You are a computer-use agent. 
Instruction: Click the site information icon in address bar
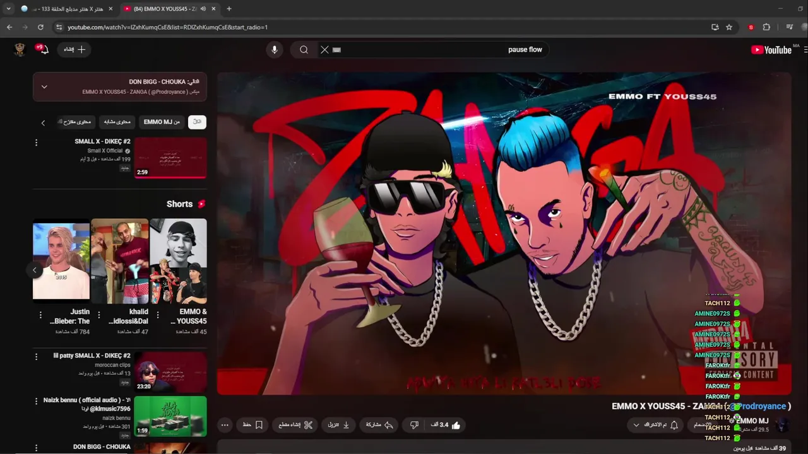click(x=59, y=27)
